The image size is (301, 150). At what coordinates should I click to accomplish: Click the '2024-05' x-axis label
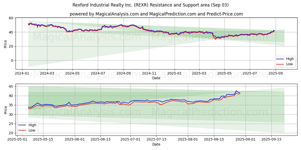pyautogui.click(x=72, y=73)
